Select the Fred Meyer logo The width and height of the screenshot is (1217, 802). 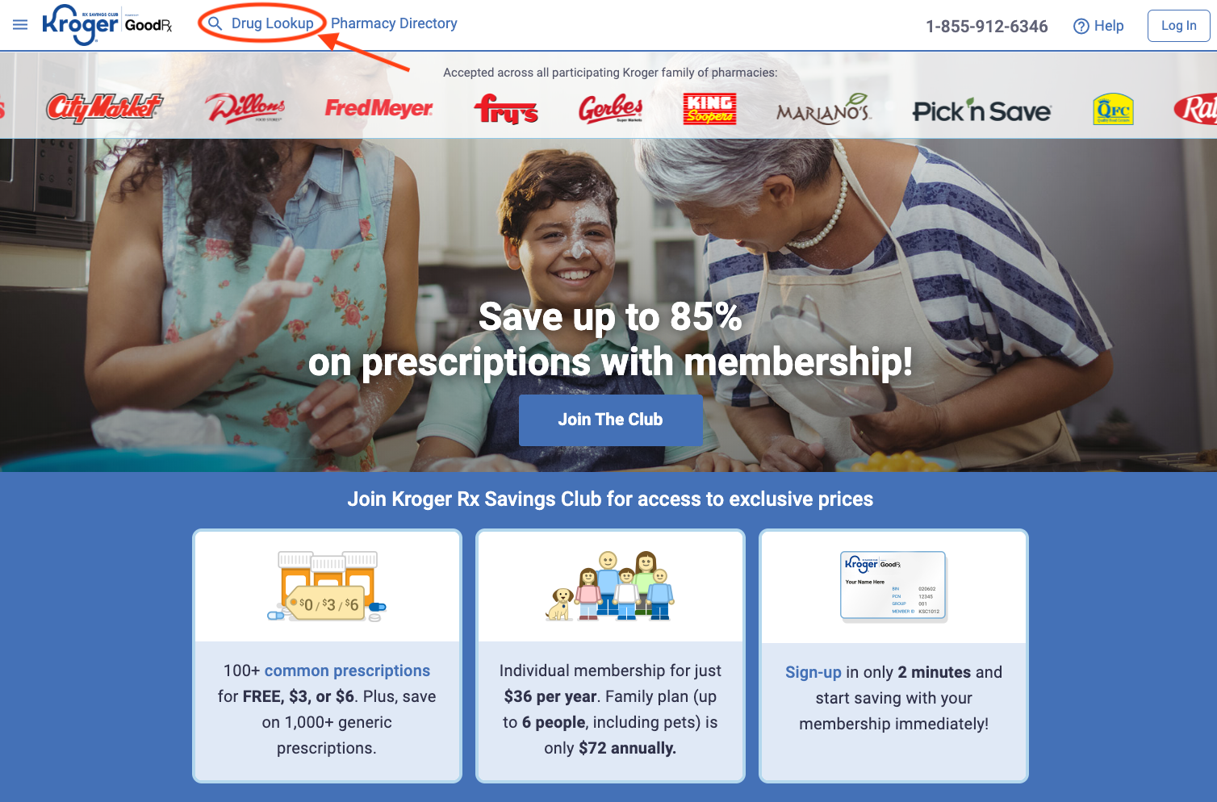click(x=378, y=108)
